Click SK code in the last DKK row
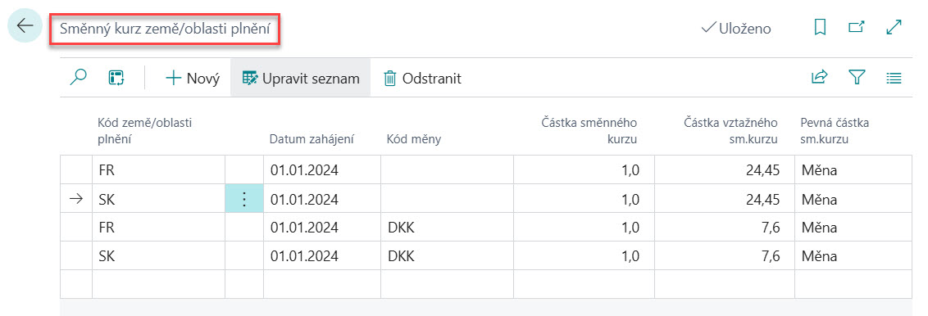This screenshot has height=316, width=928. tap(158, 255)
